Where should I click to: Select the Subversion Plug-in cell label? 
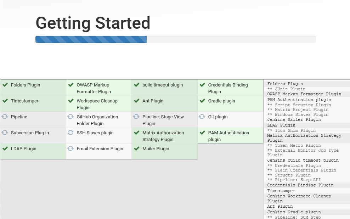point(30,133)
